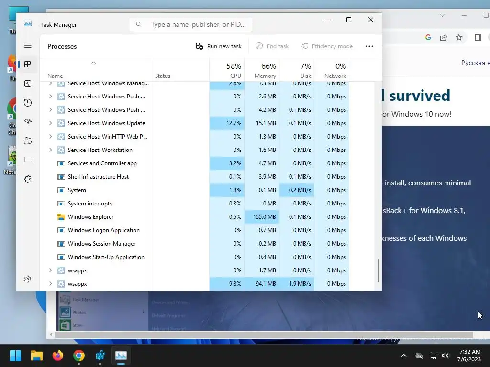Click the Русская language link in browser
The width and height of the screenshot is (490, 367).
tap(475, 63)
